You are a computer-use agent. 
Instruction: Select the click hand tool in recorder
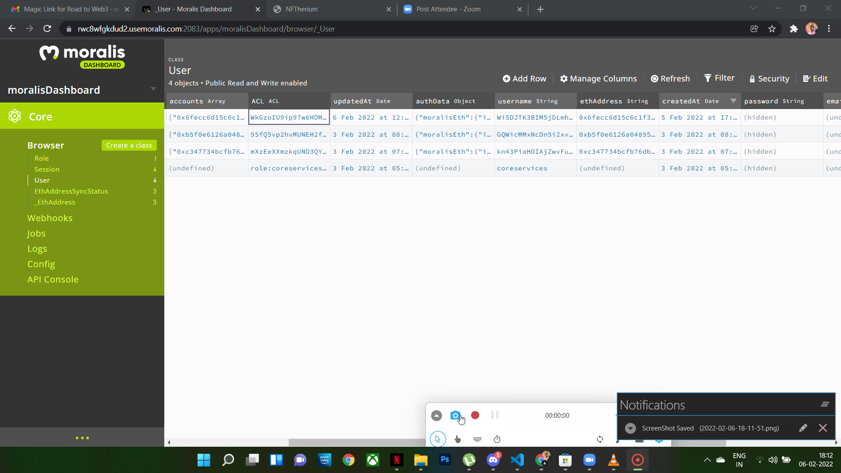(458, 439)
